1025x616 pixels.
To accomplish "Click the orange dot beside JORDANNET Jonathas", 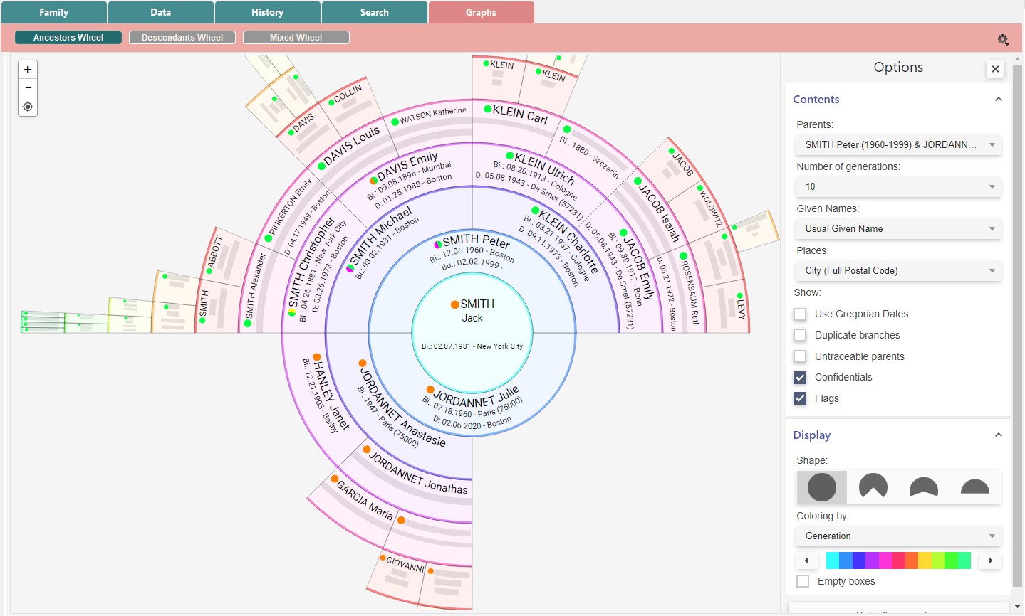I will tap(367, 450).
